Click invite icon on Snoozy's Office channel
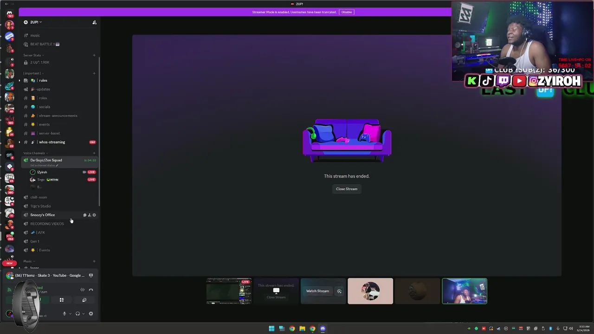 tap(90, 215)
